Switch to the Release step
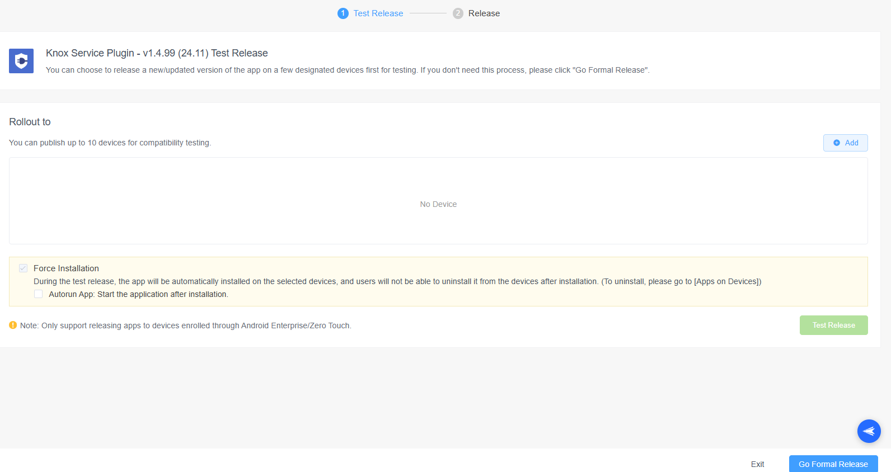The height and width of the screenshot is (472, 891). [x=484, y=13]
